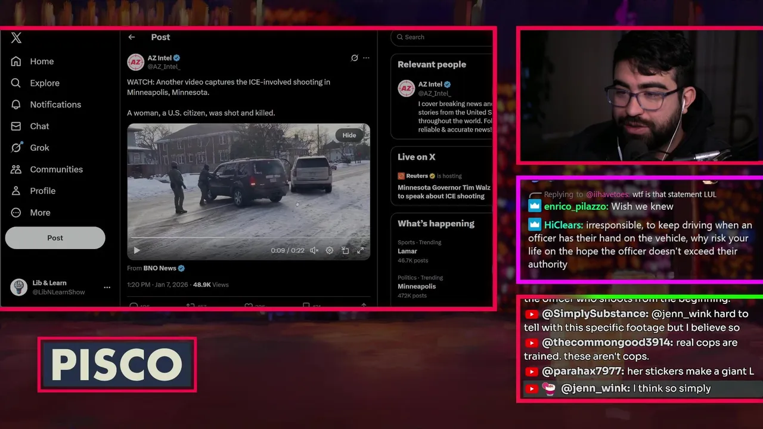Open Lib & Learn account options dots

click(107, 287)
